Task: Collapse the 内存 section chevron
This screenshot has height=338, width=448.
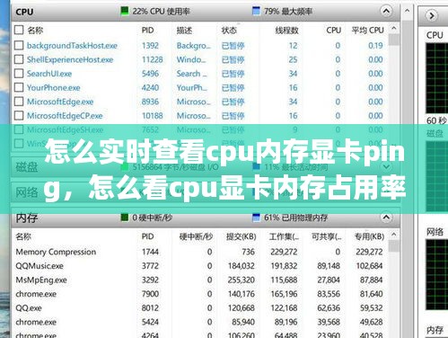Action: [386, 218]
